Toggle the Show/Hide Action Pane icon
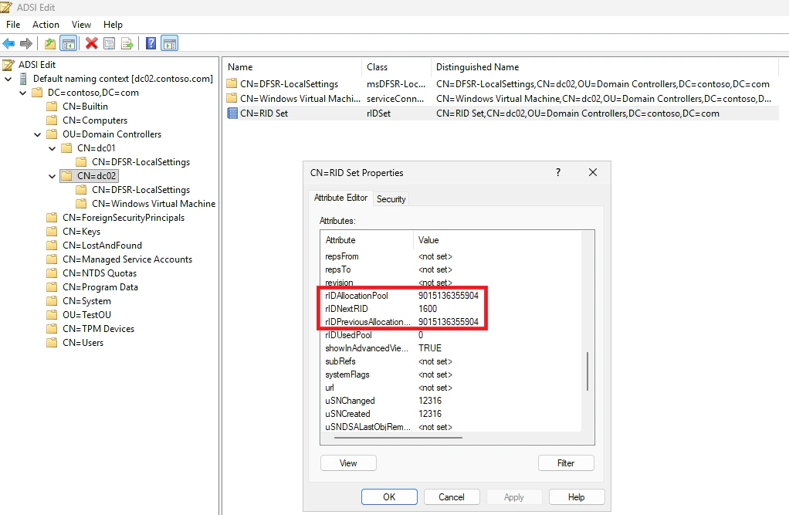Viewport: 789px width, 515px height. point(170,44)
